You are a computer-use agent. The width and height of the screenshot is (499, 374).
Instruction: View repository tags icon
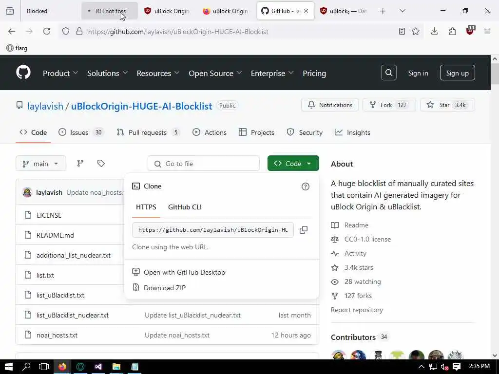101,164
